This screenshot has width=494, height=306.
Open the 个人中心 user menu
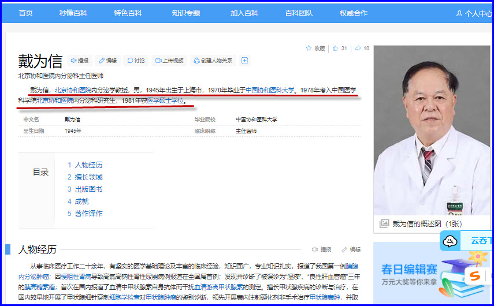pos(474,13)
